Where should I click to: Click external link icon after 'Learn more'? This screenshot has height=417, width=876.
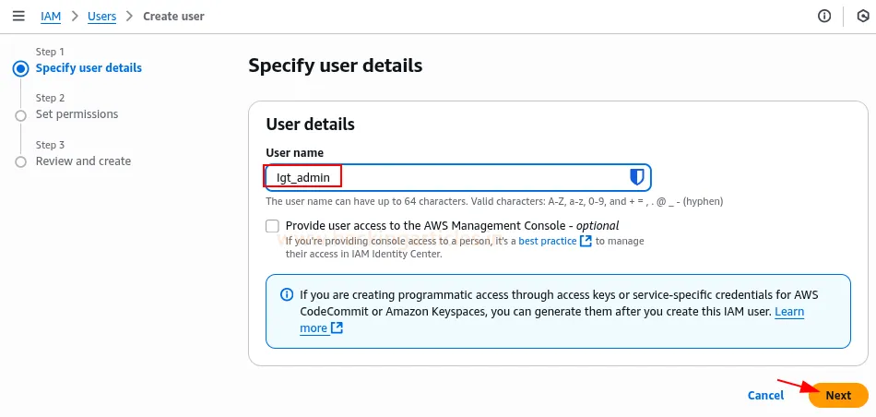pos(337,328)
